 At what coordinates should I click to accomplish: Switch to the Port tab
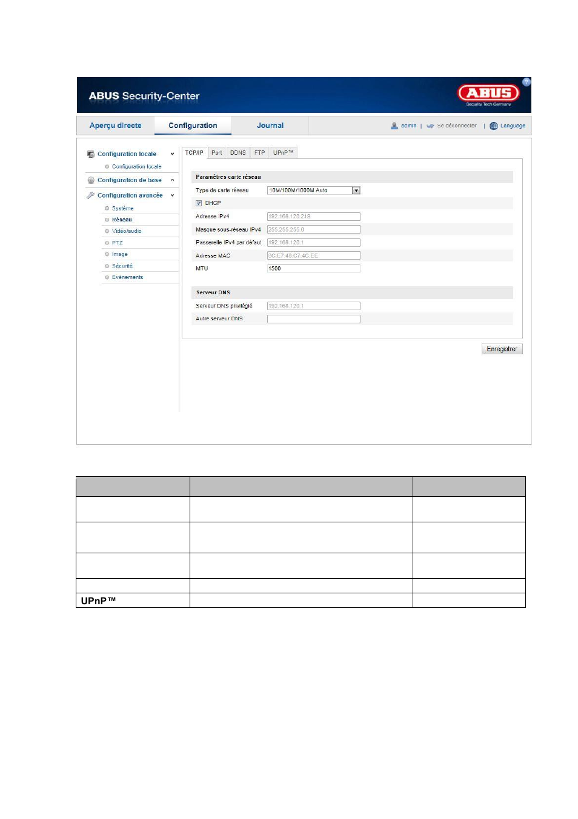(x=217, y=153)
